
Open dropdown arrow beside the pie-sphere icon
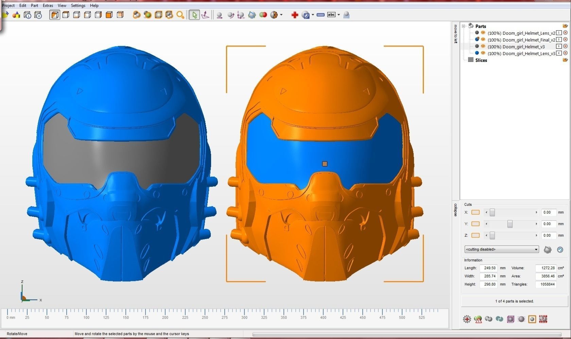[x=281, y=15]
